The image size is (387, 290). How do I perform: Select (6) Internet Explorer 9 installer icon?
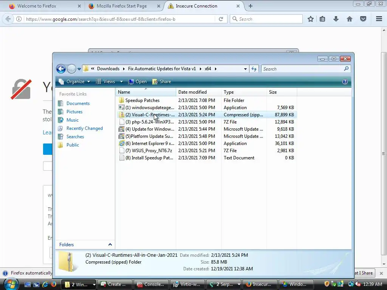pos(121,143)
